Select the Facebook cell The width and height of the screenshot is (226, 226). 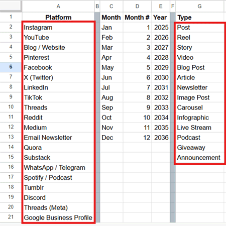tap(58, 67)
